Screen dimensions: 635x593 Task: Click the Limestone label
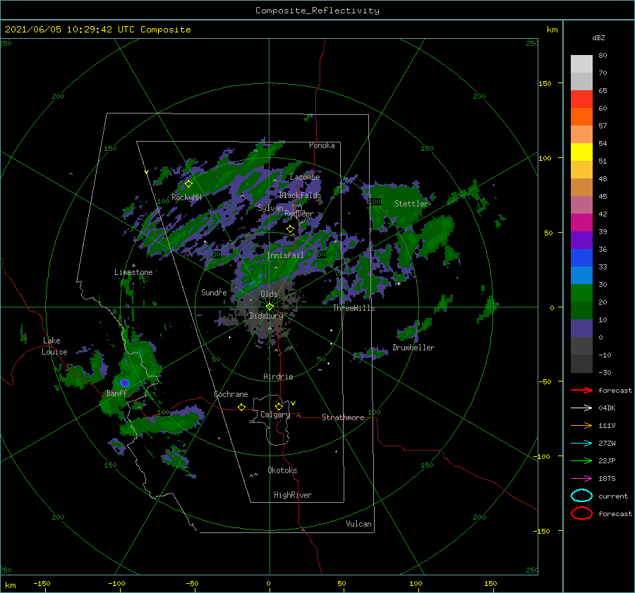133,272
